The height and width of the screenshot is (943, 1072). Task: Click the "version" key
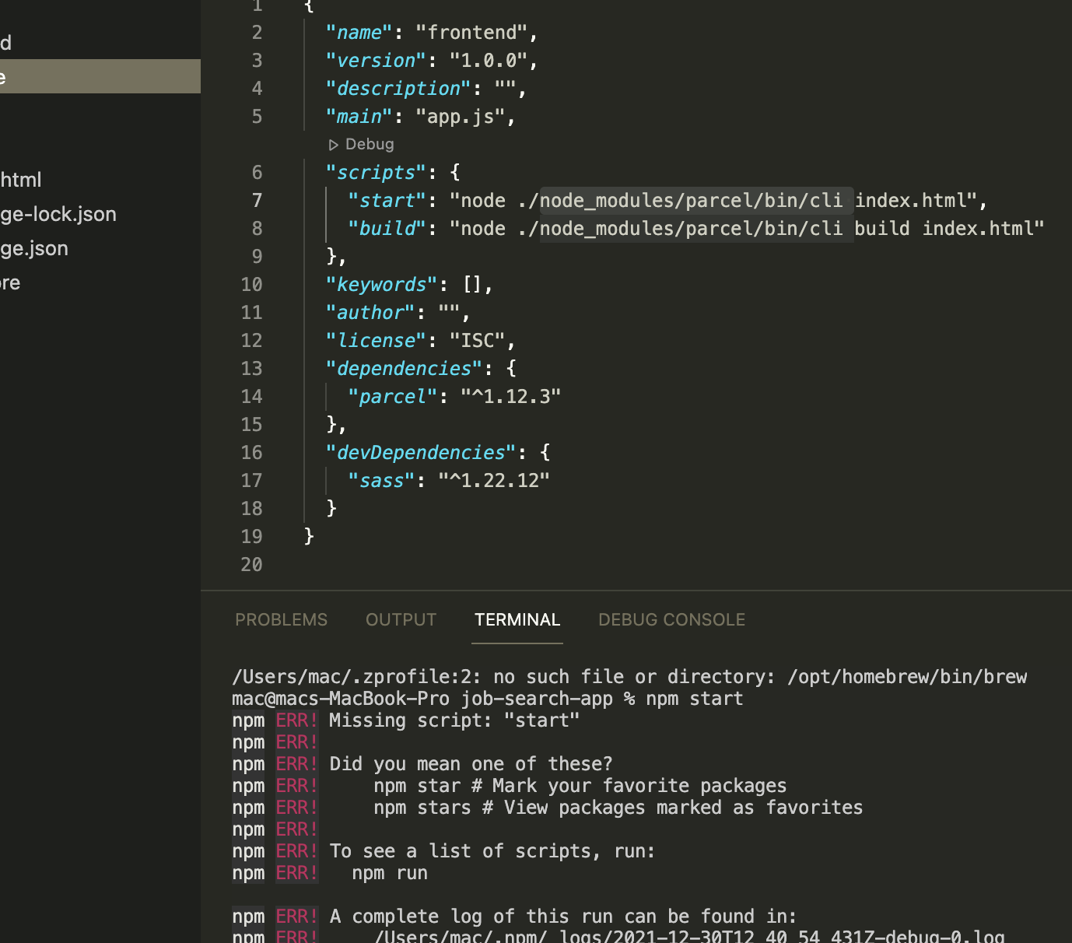coord(377,61)
